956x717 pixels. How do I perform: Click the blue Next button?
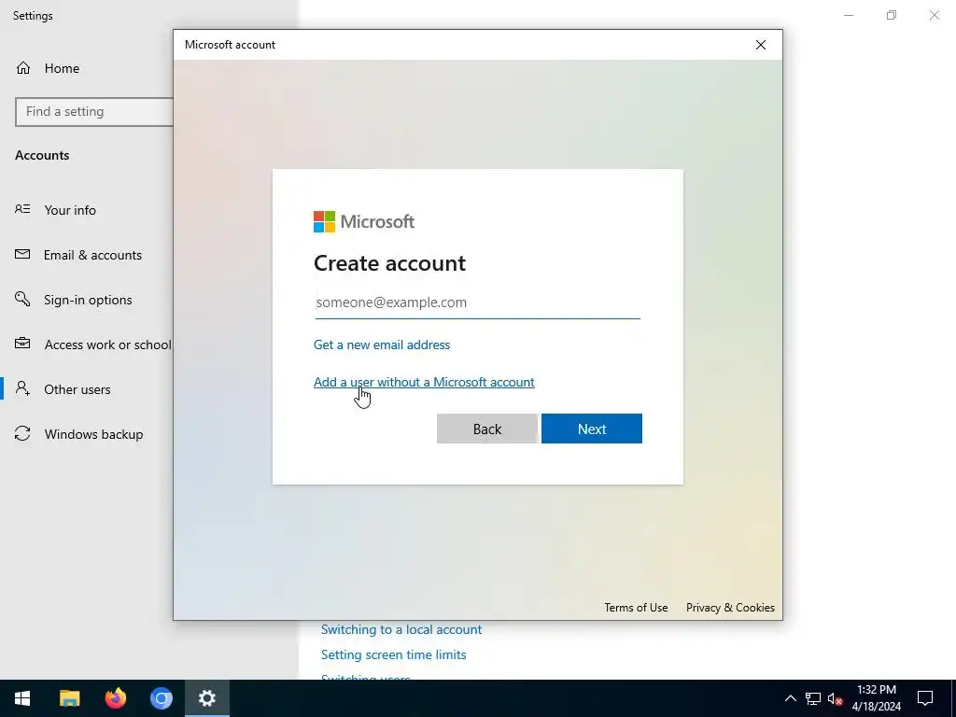(x=591, y=429)
